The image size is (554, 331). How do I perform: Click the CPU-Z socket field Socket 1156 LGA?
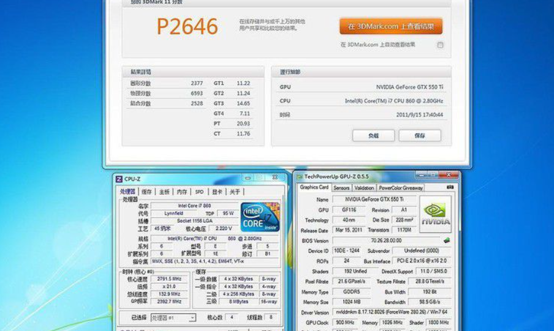tap(195, 221)
